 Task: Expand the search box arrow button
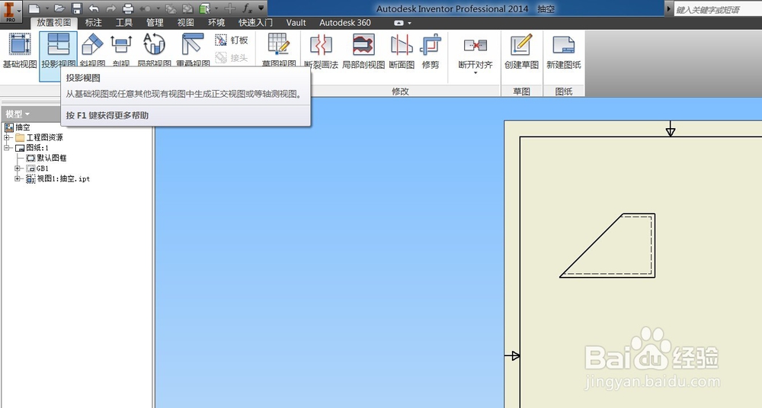point(669,8)
